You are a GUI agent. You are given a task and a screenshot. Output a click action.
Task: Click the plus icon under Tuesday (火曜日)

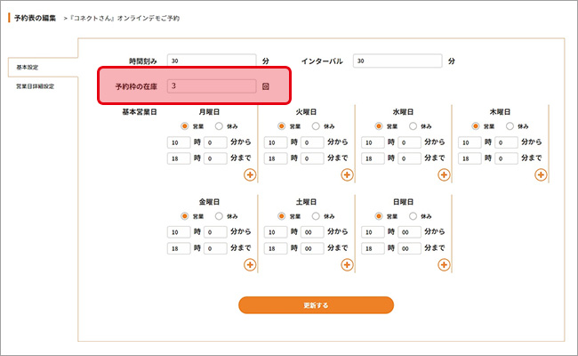[x=347, y=174]
